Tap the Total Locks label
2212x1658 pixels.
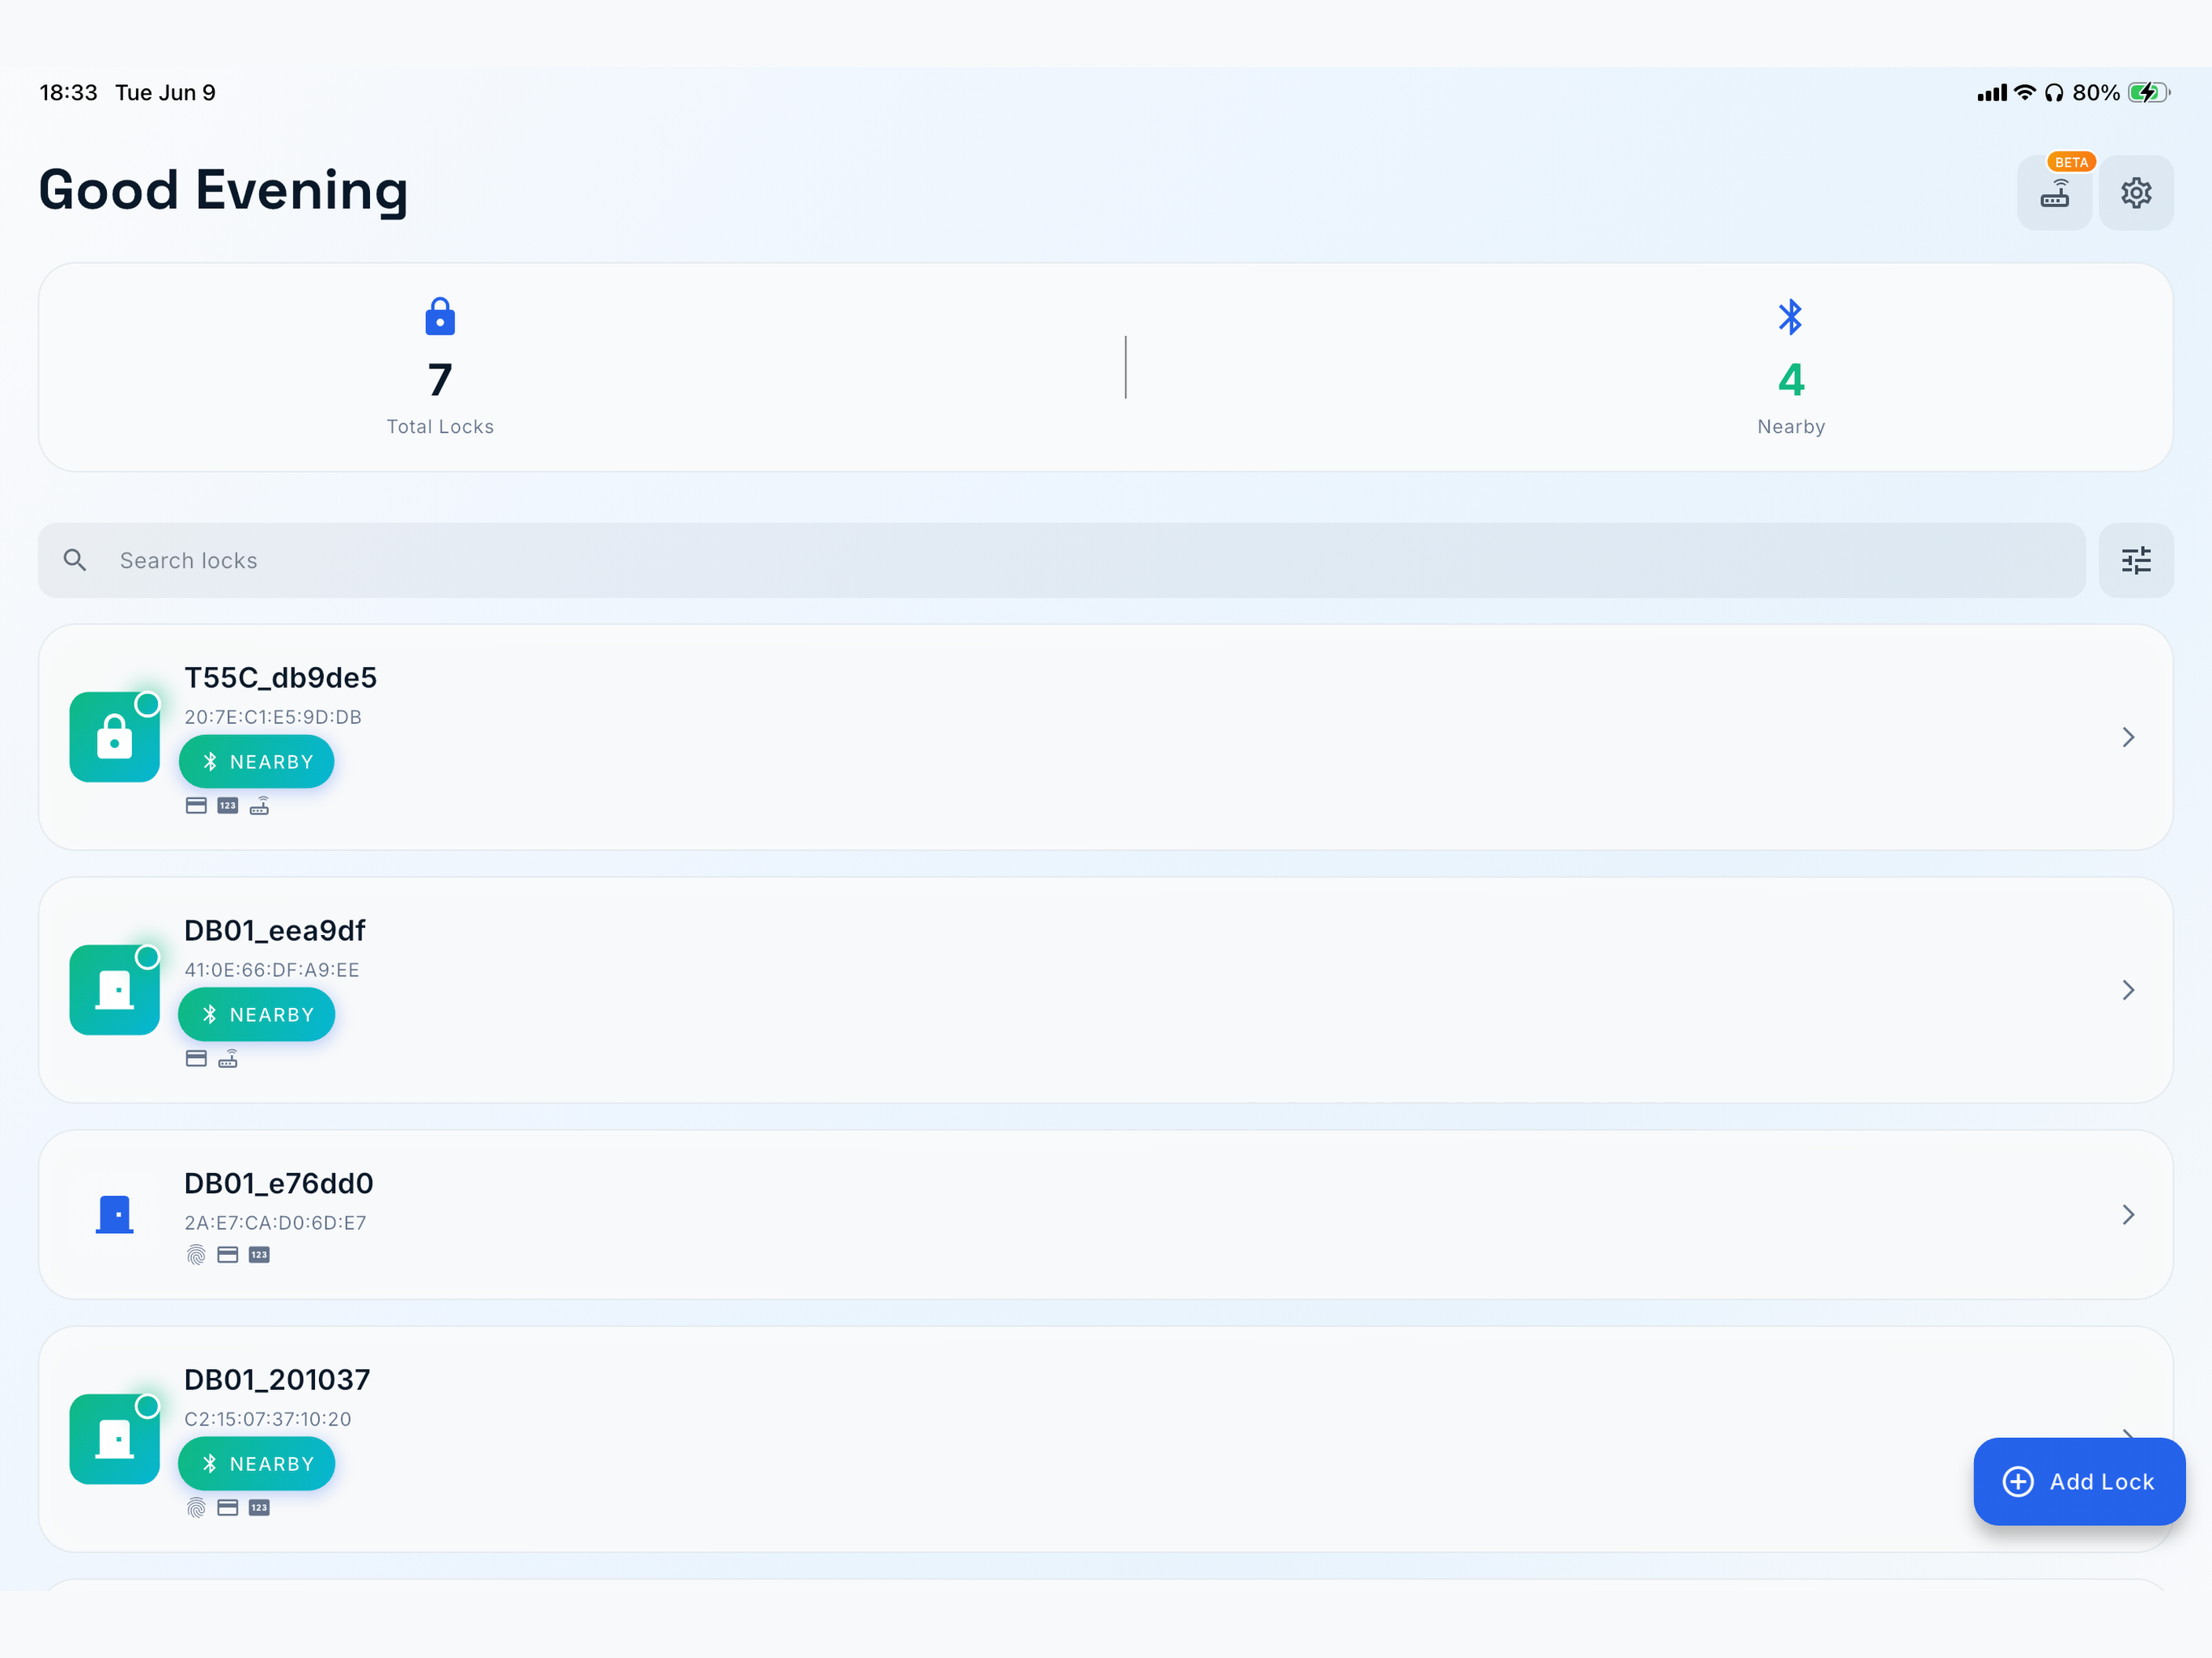(x=440, y=427)
